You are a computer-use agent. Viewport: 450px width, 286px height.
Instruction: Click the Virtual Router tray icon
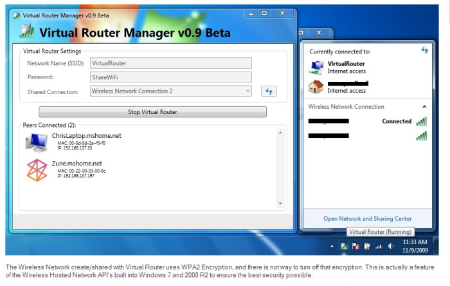pos(344,246)
